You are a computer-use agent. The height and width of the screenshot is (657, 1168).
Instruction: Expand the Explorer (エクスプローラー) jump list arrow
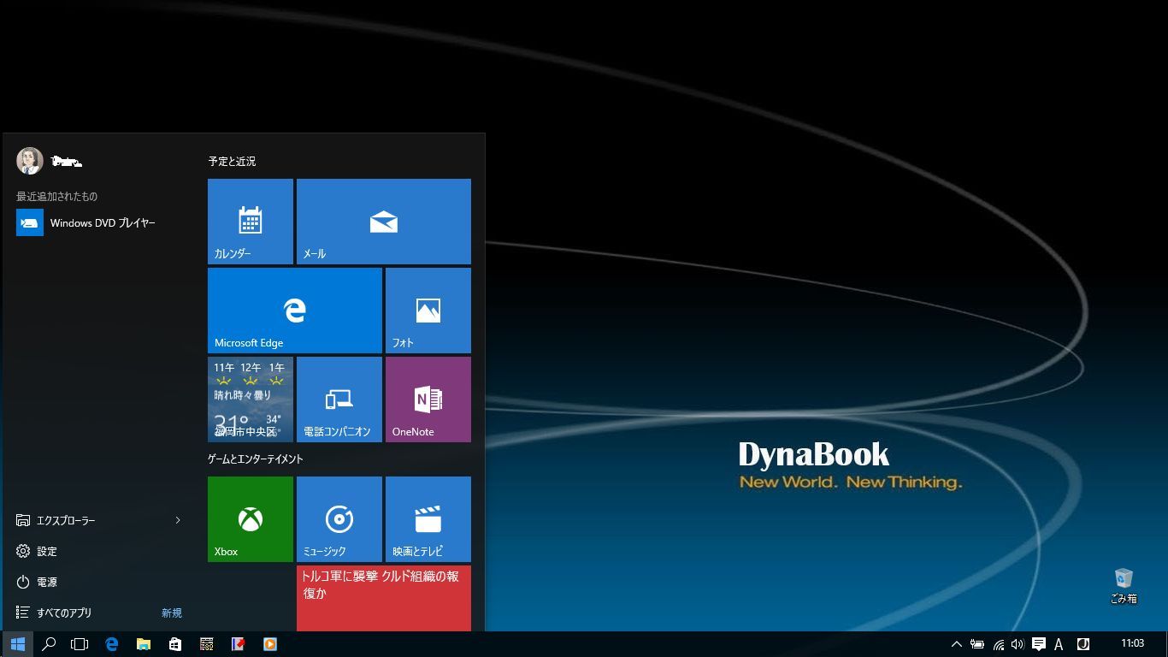point(178,520)
